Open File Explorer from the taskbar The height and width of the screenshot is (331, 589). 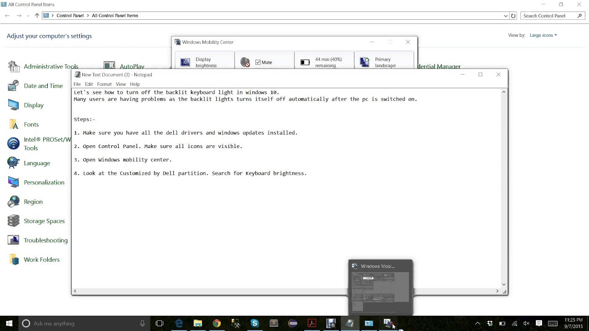[198, 323]
